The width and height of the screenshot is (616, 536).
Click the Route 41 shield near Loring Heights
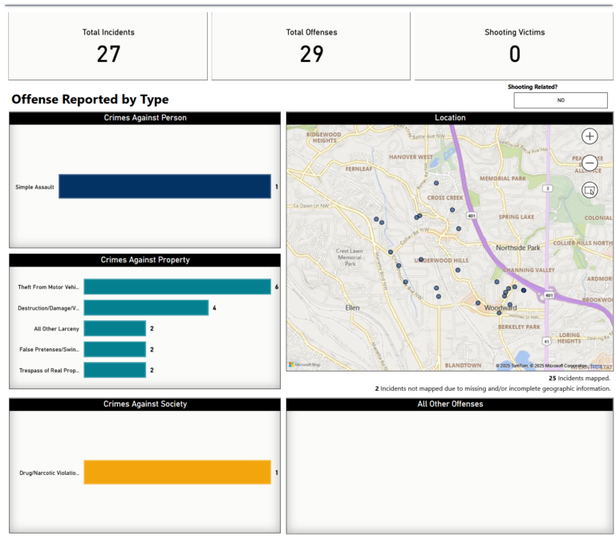545,341
